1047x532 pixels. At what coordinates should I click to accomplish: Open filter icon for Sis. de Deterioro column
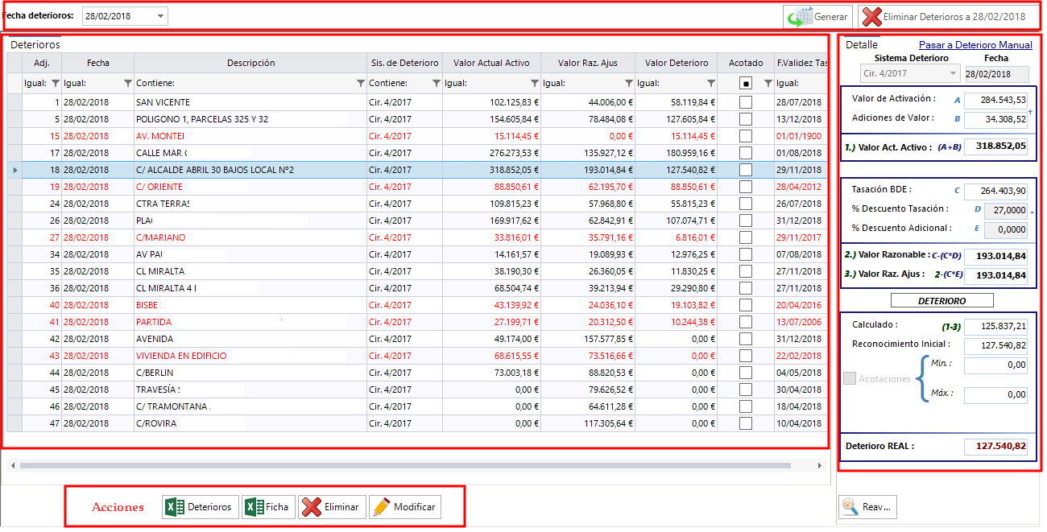click(x=436, y=83)
